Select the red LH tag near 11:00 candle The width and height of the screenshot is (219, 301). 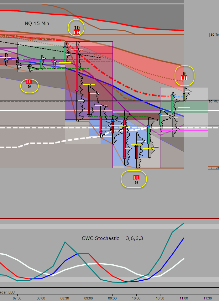184,78
